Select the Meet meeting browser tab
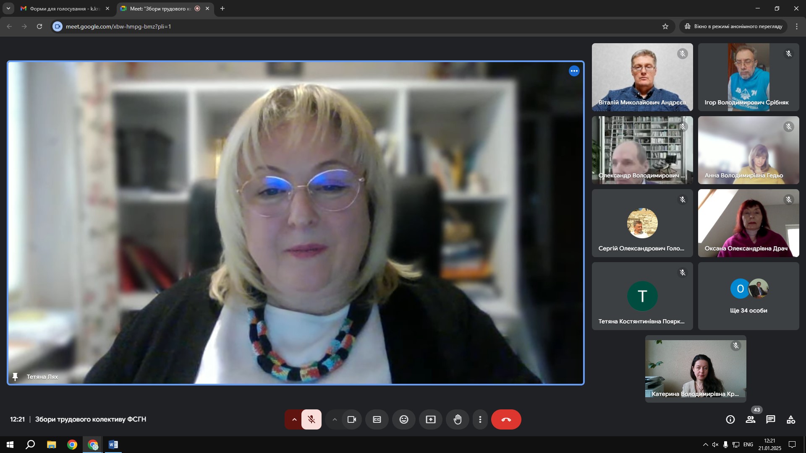This screenshot has height=453, width=806. pos(160,8)
